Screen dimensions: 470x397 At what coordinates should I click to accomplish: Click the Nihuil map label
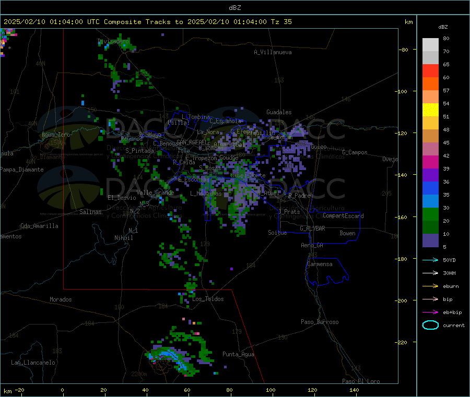pyautogui.click(x=124, y=238)
